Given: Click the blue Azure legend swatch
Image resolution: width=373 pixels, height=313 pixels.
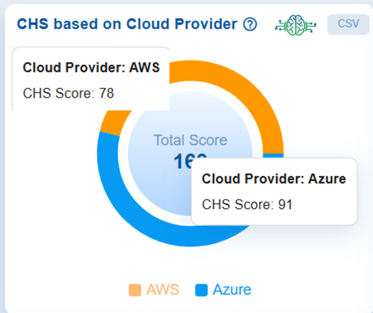Looking at the screenshot, I should click(x=201, y=290).
